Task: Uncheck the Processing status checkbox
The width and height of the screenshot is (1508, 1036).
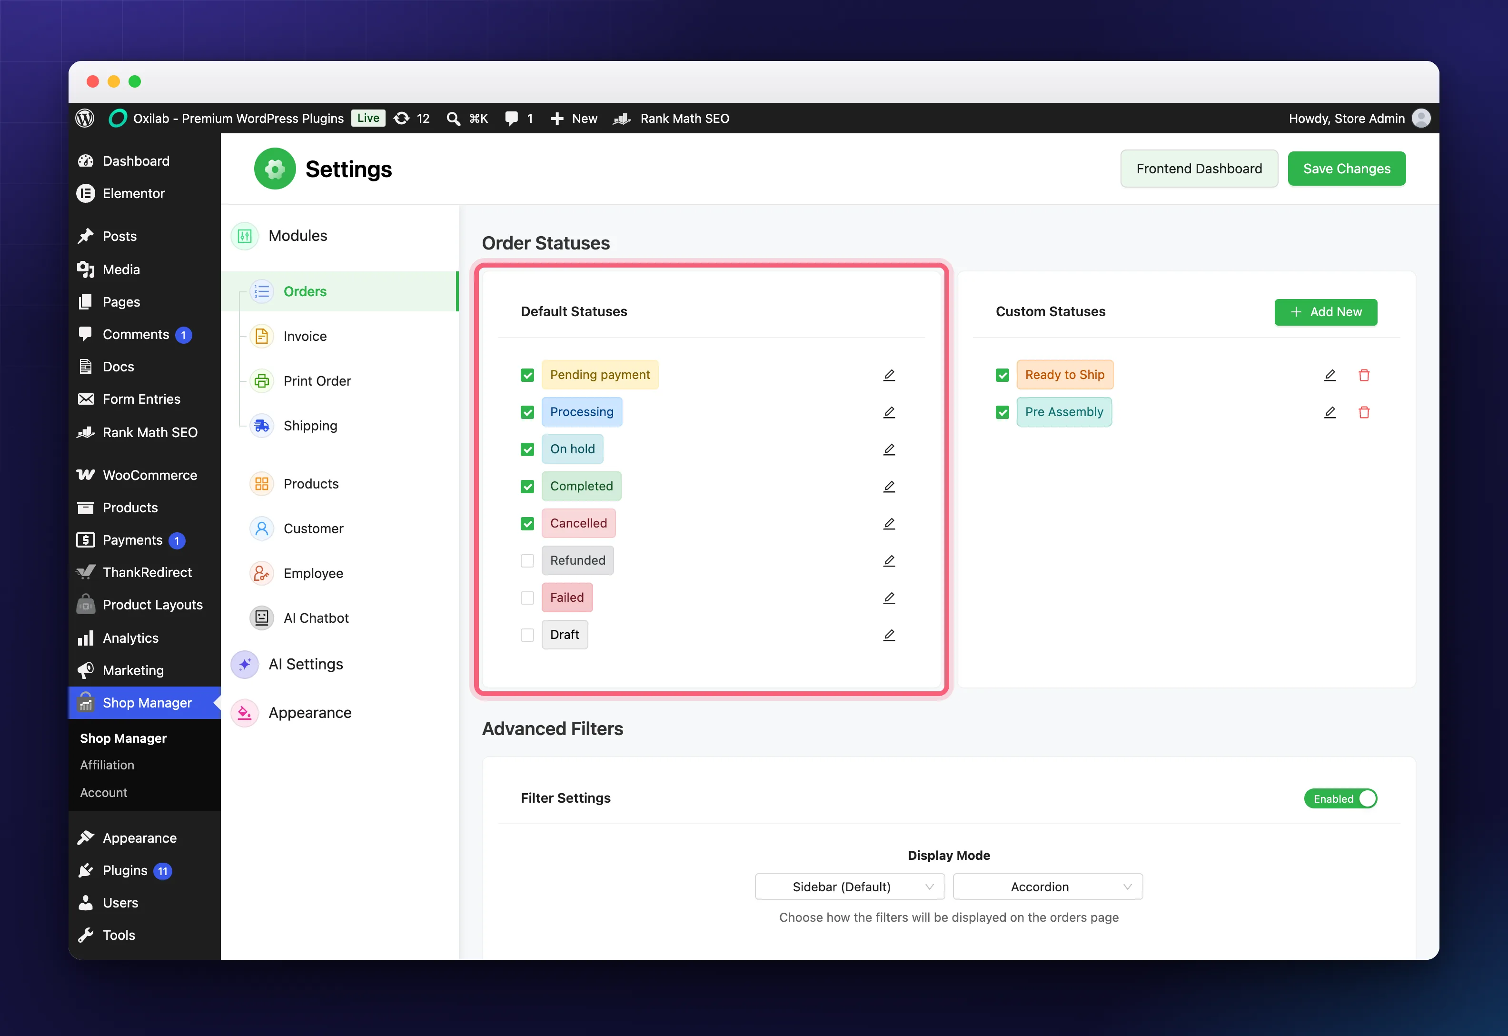Action: pos(527,412)
